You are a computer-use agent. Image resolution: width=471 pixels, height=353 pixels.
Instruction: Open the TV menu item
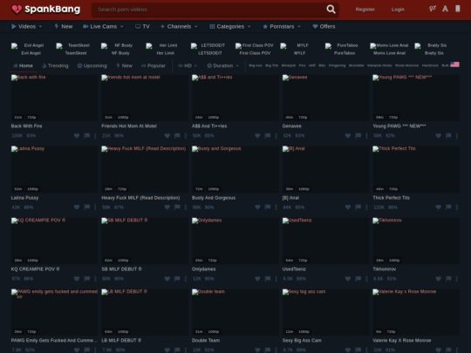pyautogui.click(x=142, y=26)
